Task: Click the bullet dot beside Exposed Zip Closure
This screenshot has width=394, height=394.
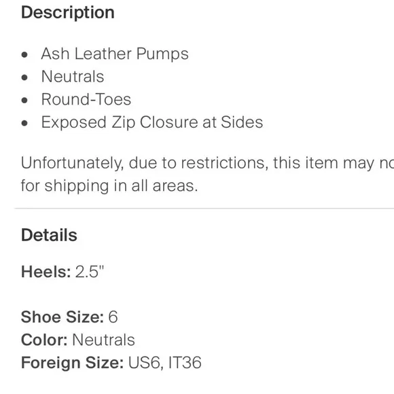Action: [24, 123]
